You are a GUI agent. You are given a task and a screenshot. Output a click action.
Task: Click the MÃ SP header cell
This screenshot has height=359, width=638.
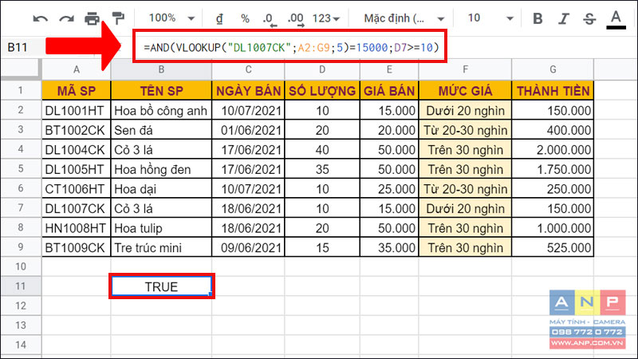pyautogui.click(x=77, y=91)
